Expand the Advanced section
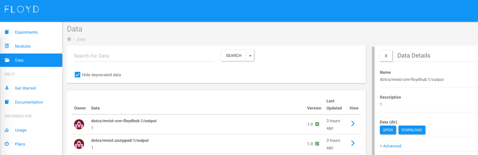Image resolution: width=478 pixels, height=155 pixels. (390, 146)
